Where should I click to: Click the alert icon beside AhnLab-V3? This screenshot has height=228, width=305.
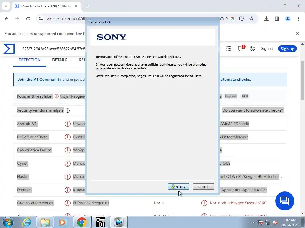coord(68,124)
